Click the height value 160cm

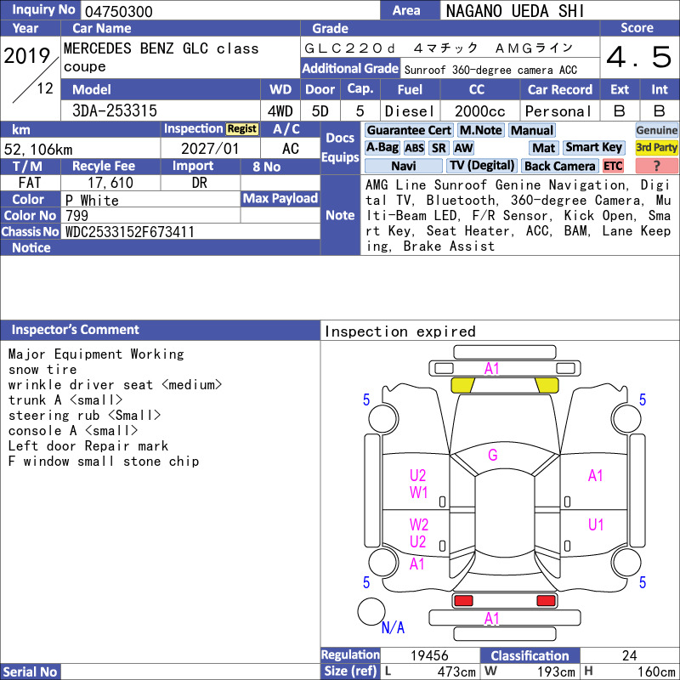click(655, 671)
